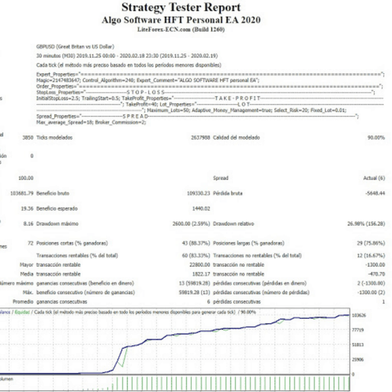Click the '8.16' value beside Drawdown máximo
The image size is (392, 392).
click(28, 224)
